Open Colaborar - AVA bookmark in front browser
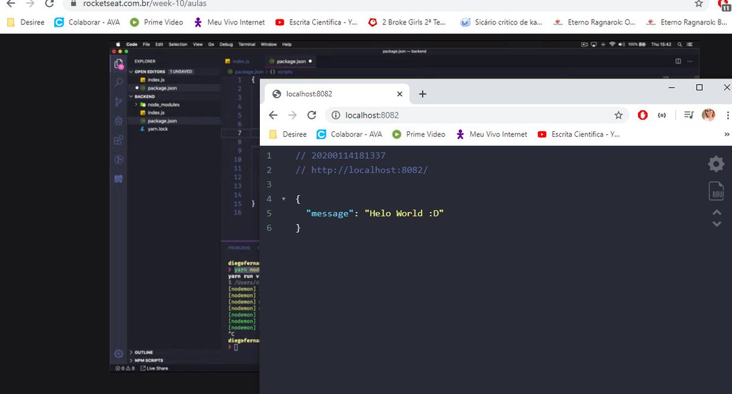This screenshot has height=394, width=732. [x=350, y=134]
